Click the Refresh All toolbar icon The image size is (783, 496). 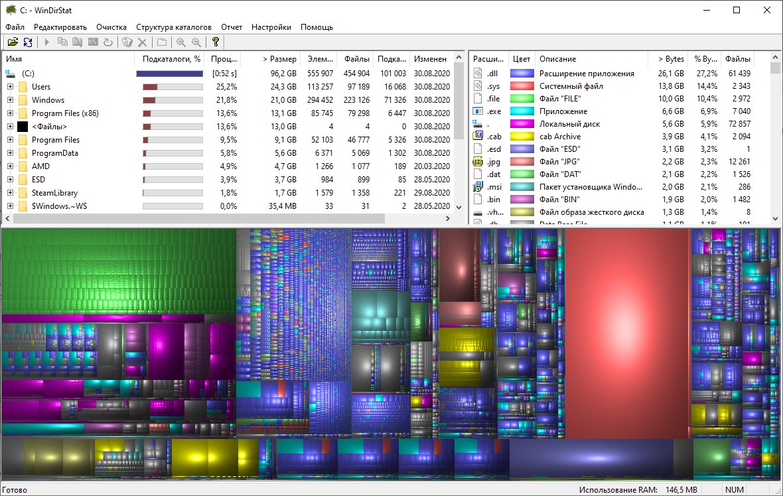pyautogui.click(x=28, y=42)
